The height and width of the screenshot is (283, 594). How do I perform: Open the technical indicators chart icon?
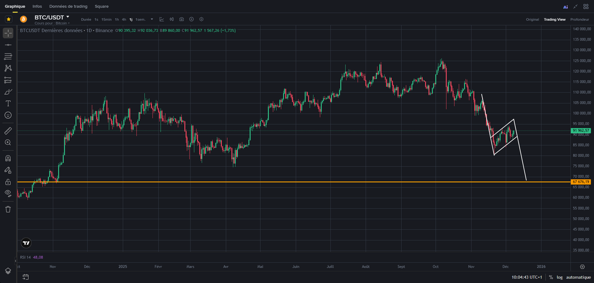pyautogui.click(x=162, y=19)
